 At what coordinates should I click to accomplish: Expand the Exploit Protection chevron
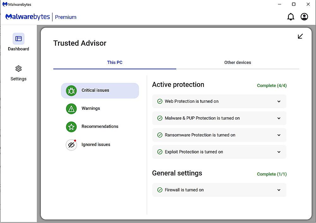(x=279, y=152)
